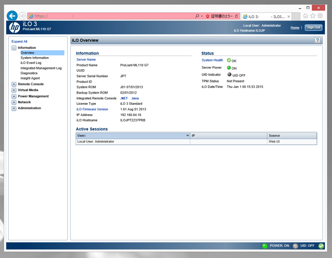Image resolution: width=332 pixels, height=258 pixels.
Task: Launch the .NET Integrated Remote Console
Action: pos(124,99)
